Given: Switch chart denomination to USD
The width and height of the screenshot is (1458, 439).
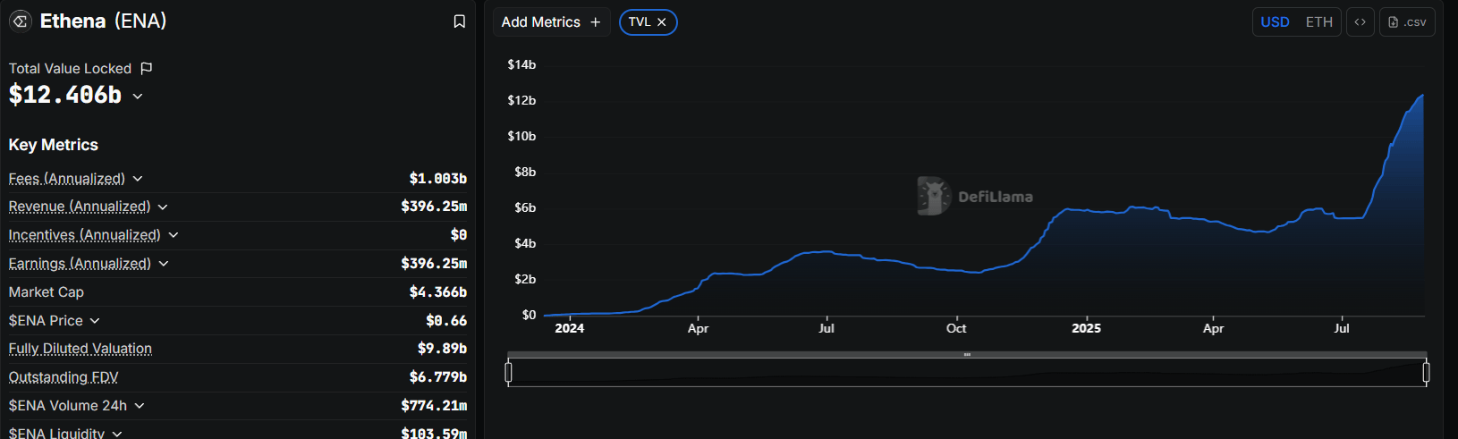Looking at the screenshot, I should click(x=1275, y=22).
